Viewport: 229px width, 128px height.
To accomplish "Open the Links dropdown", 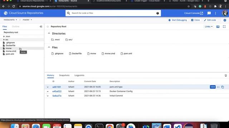I will [x=208, y=27].
